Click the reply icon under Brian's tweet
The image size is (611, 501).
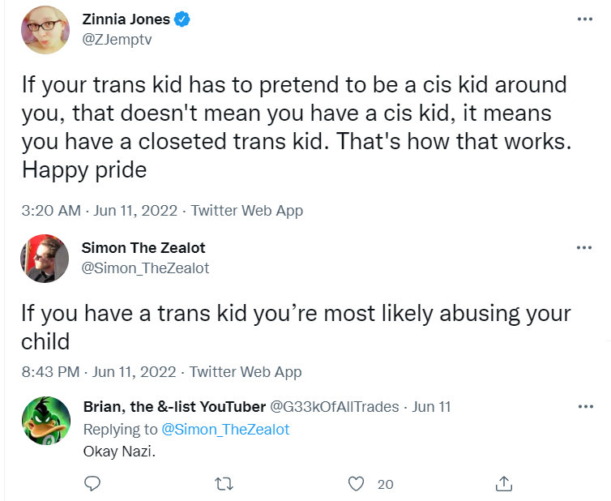[92, 484]
